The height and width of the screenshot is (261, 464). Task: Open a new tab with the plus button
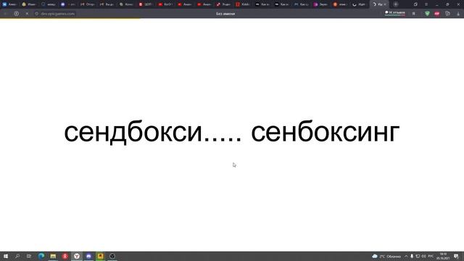tap(395, 4)
